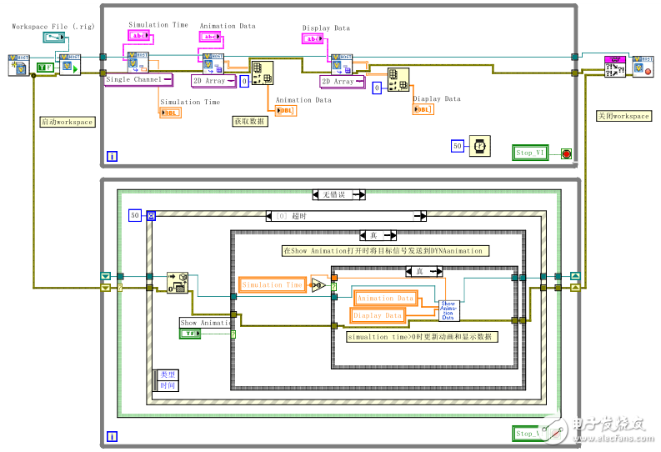Click the Show Animation boolean terminal
Viewport: 661px width, 452px height.
pyautogui.click(x=191, y=334)
